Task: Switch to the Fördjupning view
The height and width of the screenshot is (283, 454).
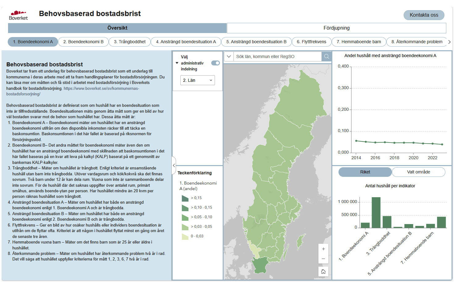Action: coord(336,28)
